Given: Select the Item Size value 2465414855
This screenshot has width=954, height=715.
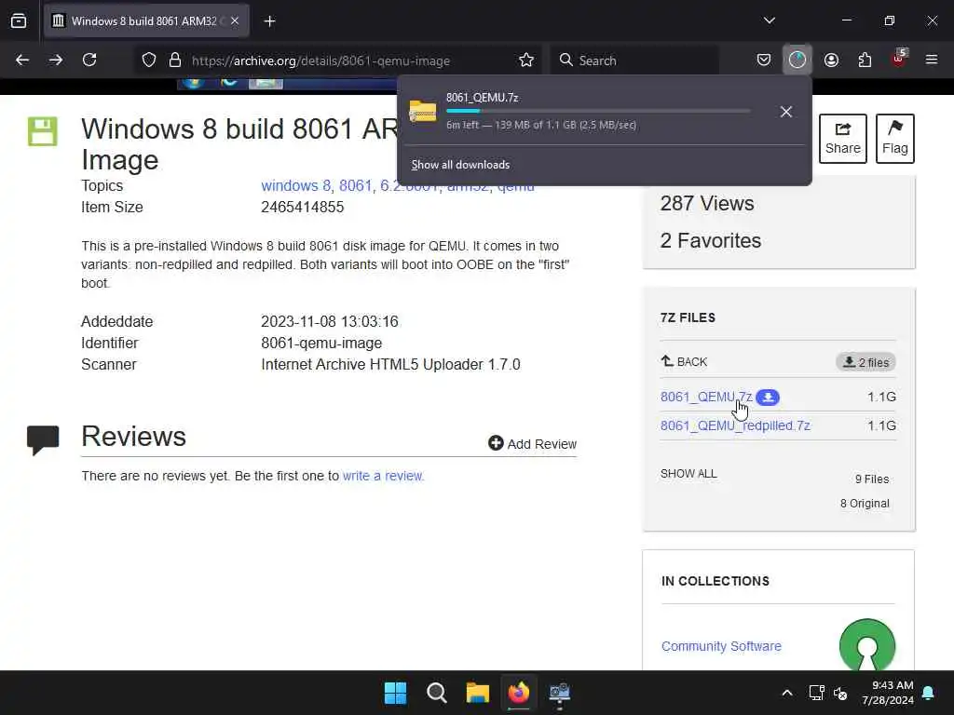Looking at the screenshot, I should coord(303,208).
